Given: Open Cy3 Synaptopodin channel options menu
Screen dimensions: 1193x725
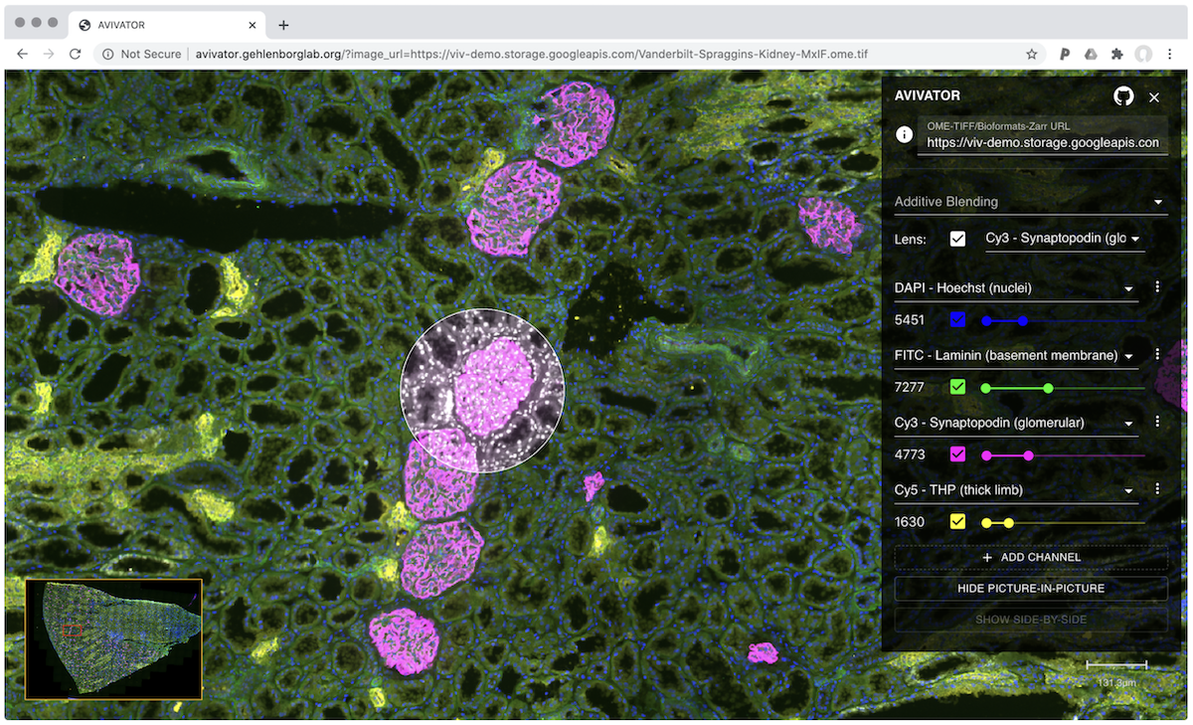Looking at the screenshot, I should point(1157,422).
